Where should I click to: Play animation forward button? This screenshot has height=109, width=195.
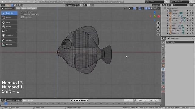tap(82, 100)
